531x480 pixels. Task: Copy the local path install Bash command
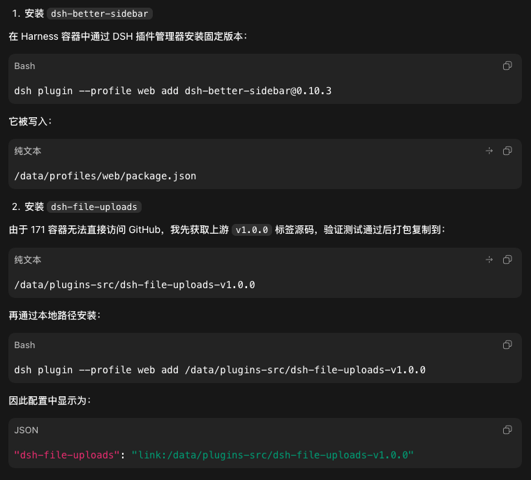[x=507, y=345]
